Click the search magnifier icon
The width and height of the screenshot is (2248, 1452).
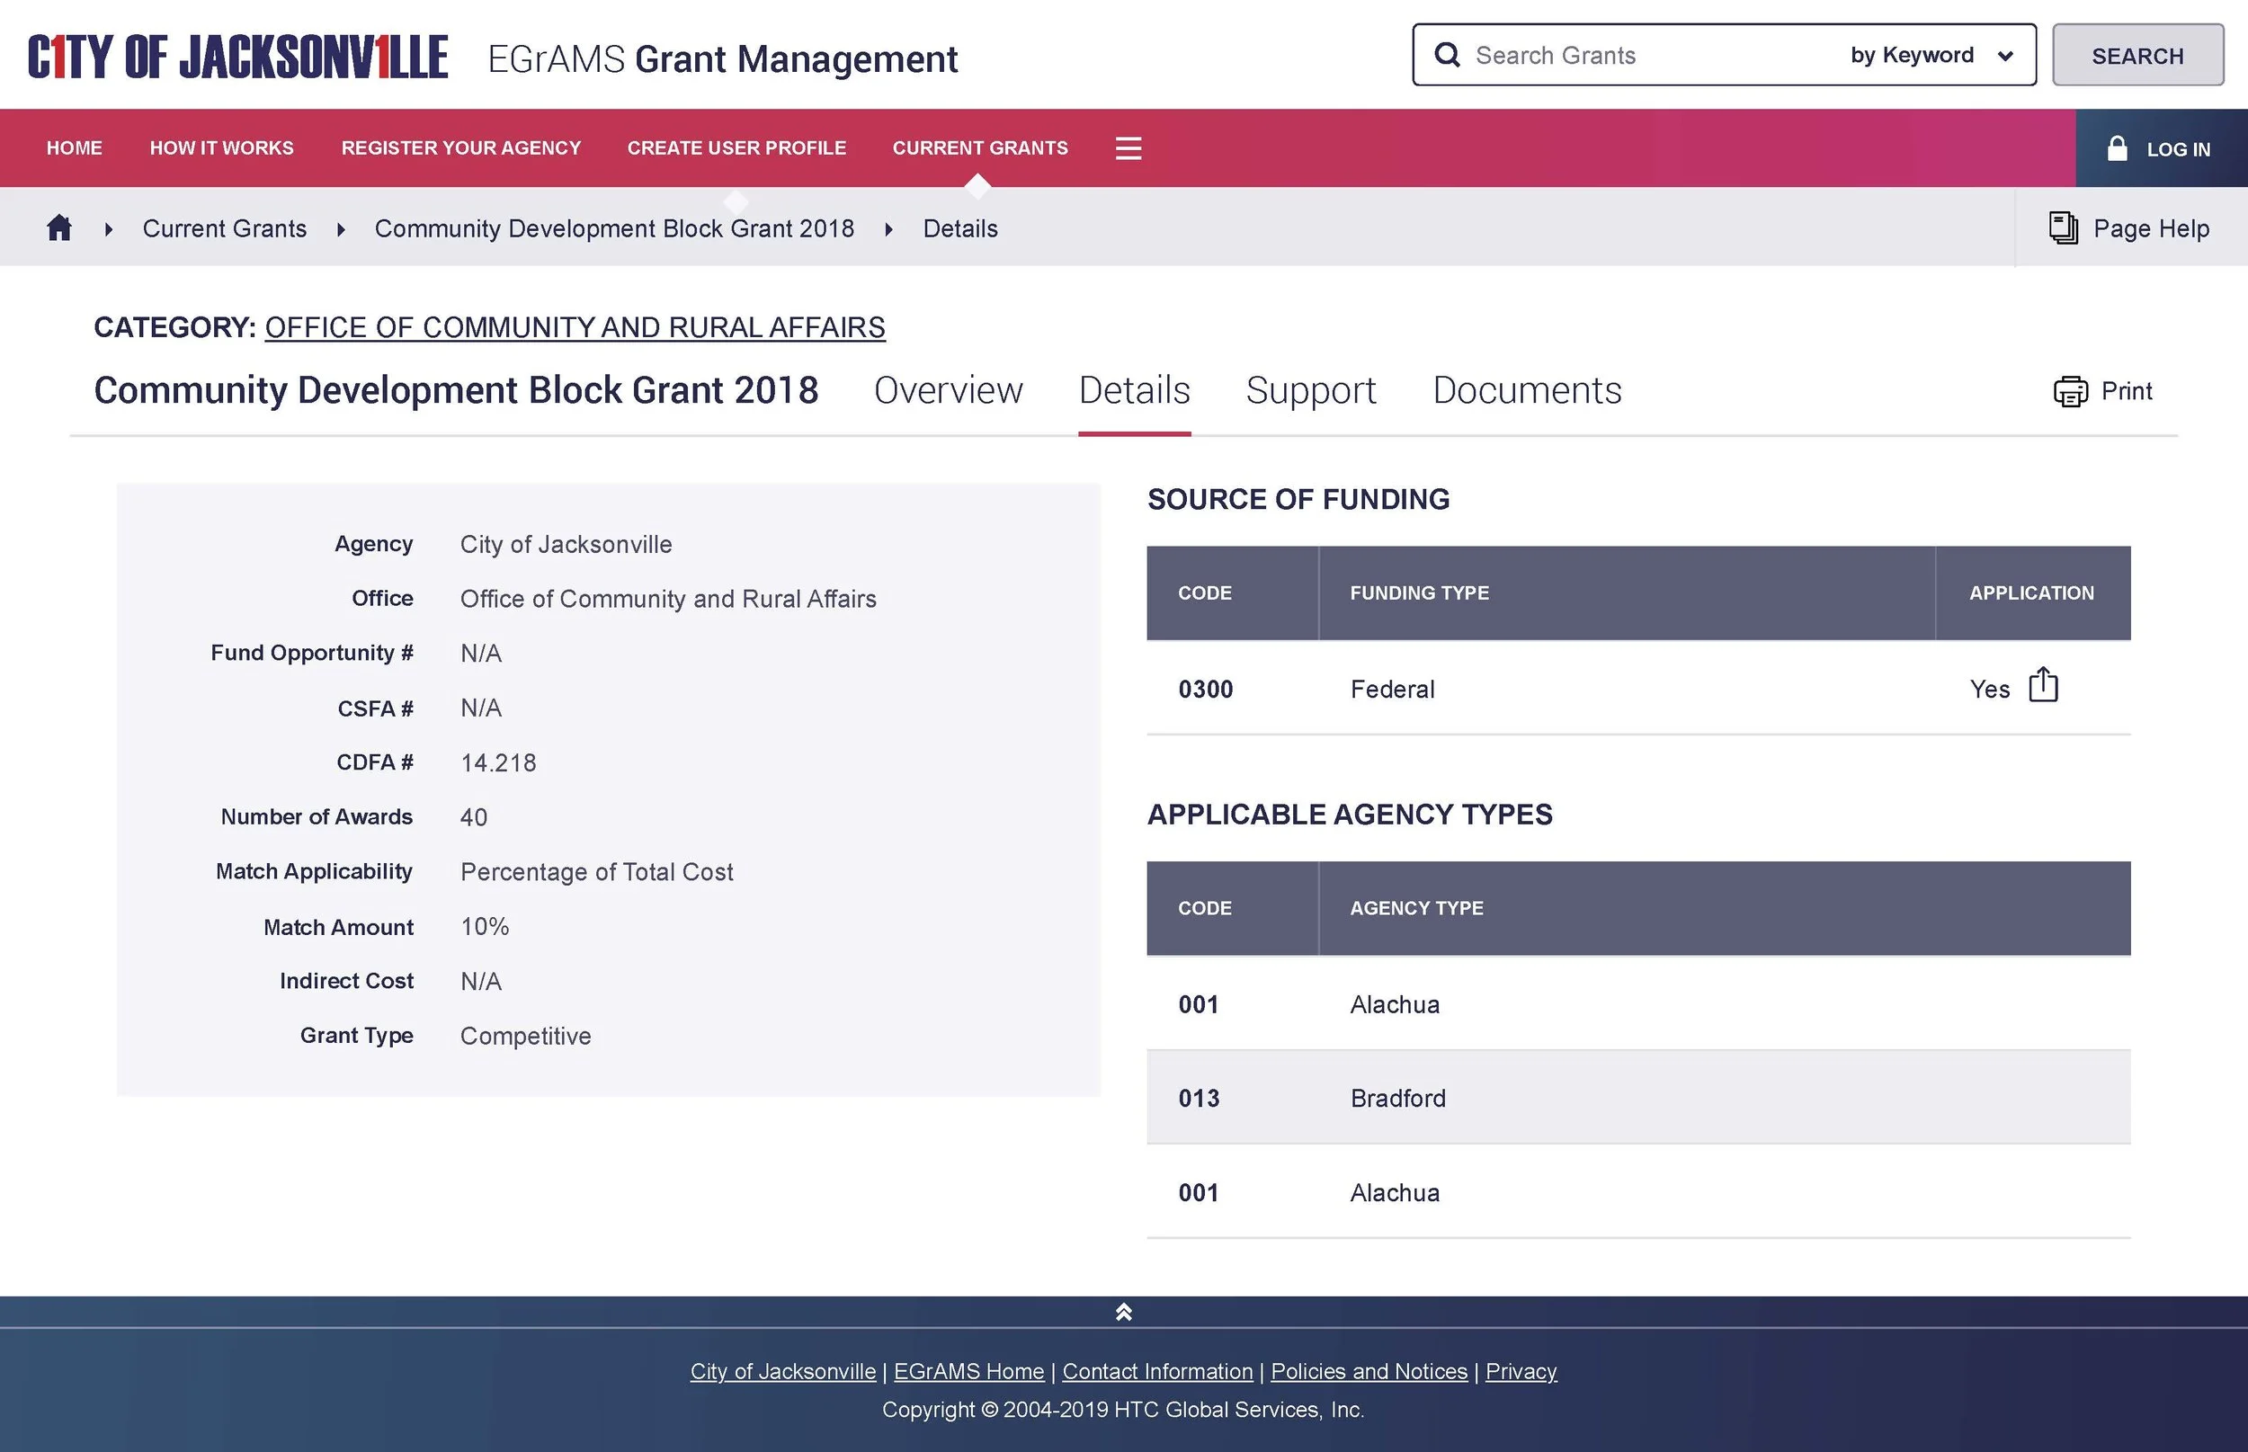click(1447, 55)
